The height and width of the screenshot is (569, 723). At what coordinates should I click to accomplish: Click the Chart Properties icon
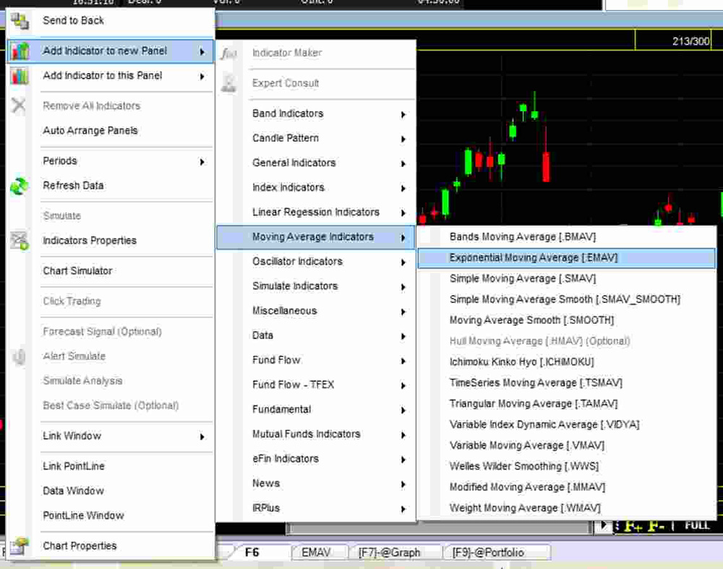[20, 546]
